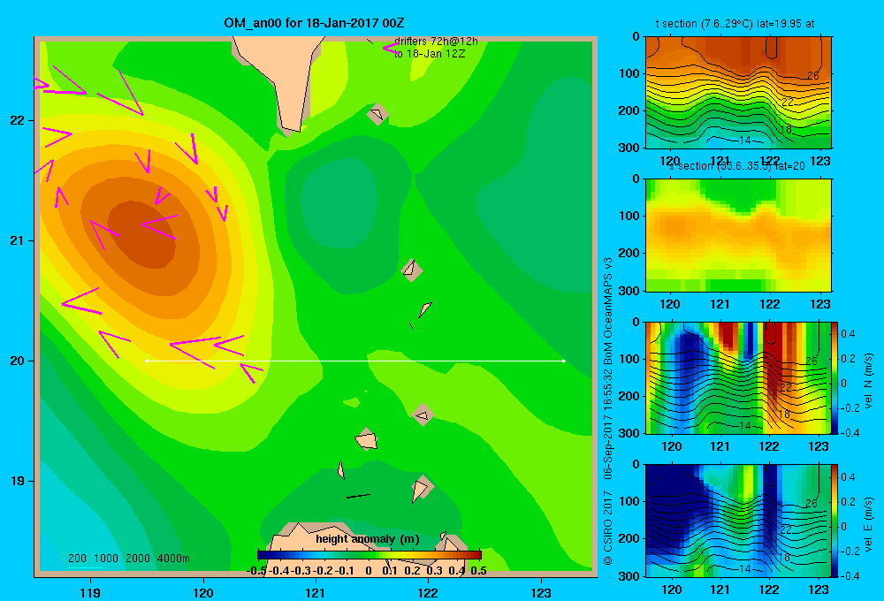Click the 'vel. E (m/s)' axis label
The image size is (884, 601).
[x=868, y=524]
